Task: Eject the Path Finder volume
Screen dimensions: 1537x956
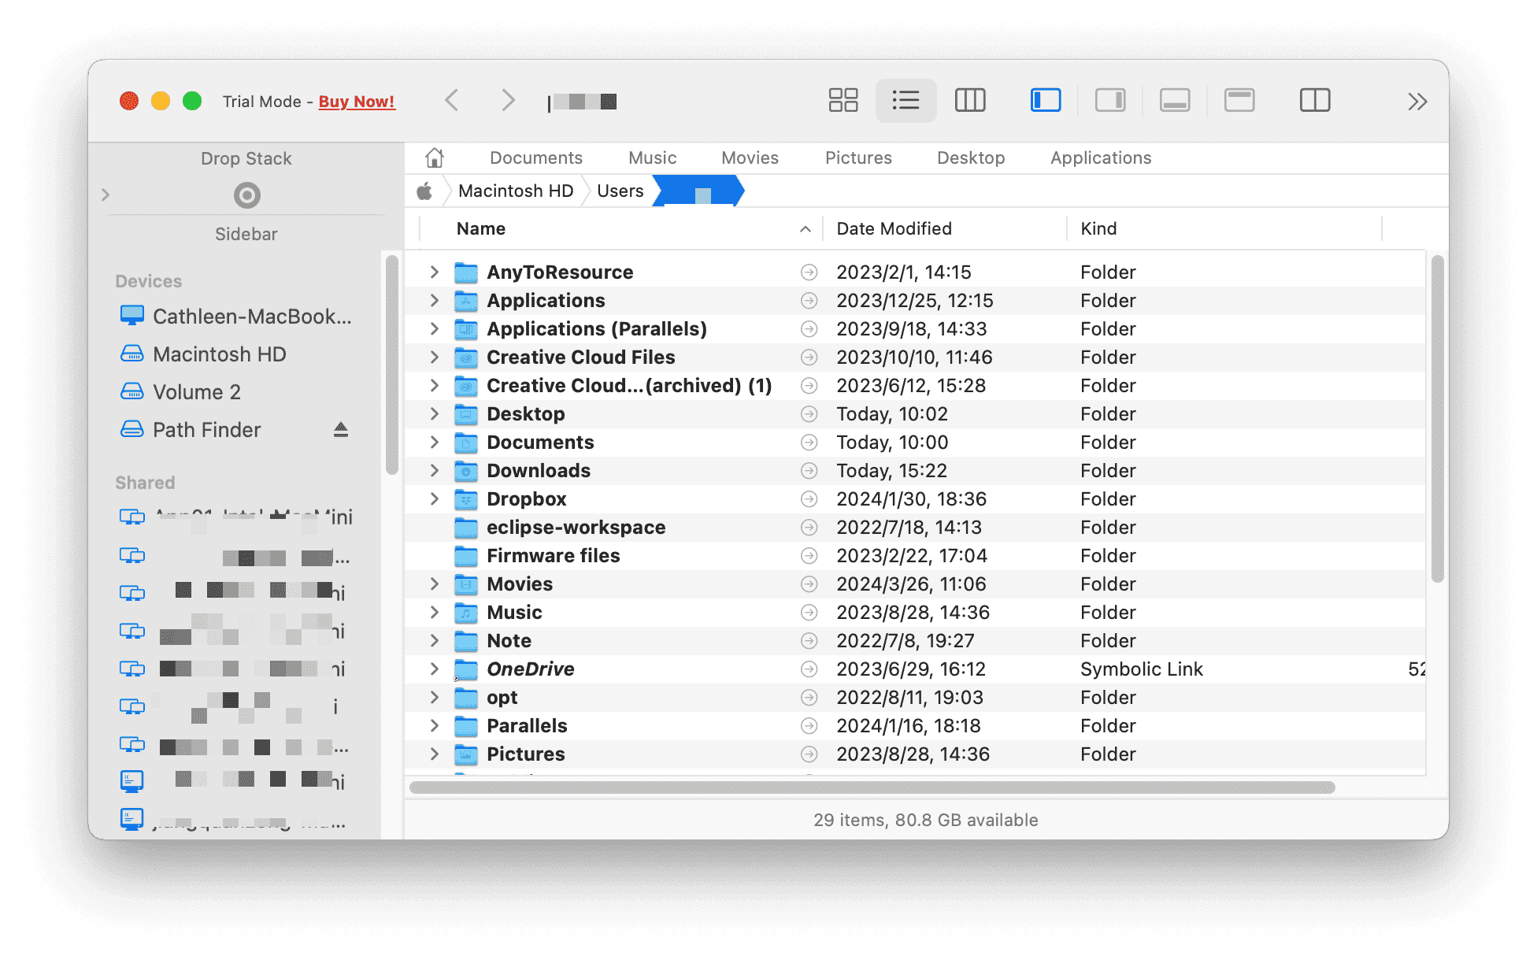Action: click(x=340, y=430)
